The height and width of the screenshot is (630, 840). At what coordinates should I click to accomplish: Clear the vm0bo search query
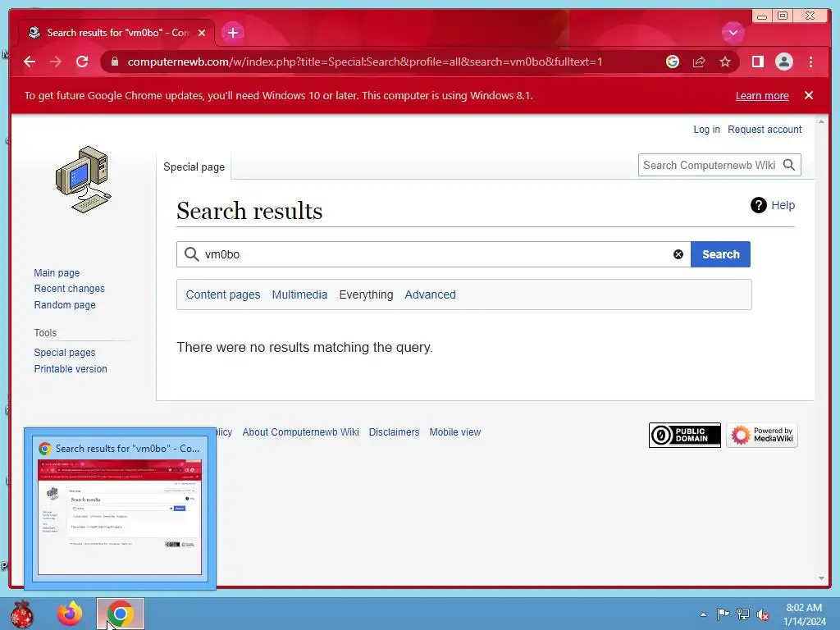tap(678, 254)
